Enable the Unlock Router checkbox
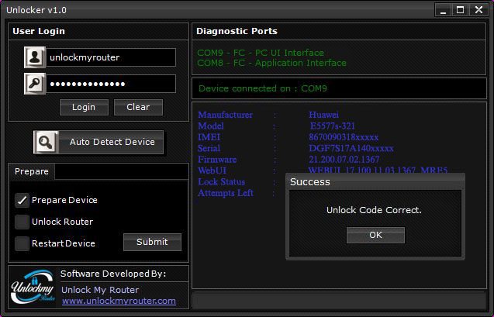The image size is (494, 317). click(22, 222)
